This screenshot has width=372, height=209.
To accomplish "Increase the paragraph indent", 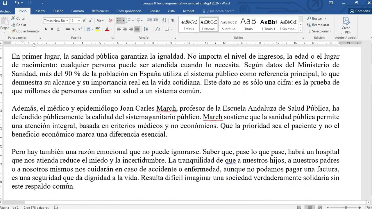I will click(x=155, y=21).
